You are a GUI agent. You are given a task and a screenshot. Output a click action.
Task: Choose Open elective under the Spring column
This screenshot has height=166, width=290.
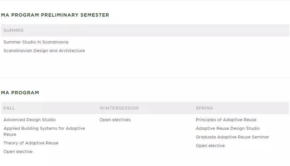[210, 146]
